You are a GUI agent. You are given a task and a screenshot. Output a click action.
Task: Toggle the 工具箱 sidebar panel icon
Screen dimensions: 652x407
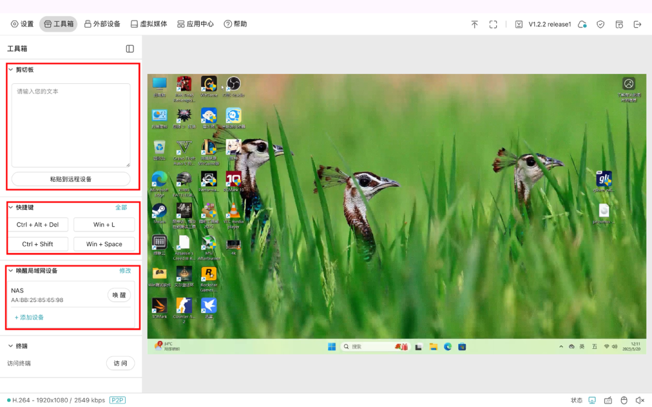tap(130, 48)
